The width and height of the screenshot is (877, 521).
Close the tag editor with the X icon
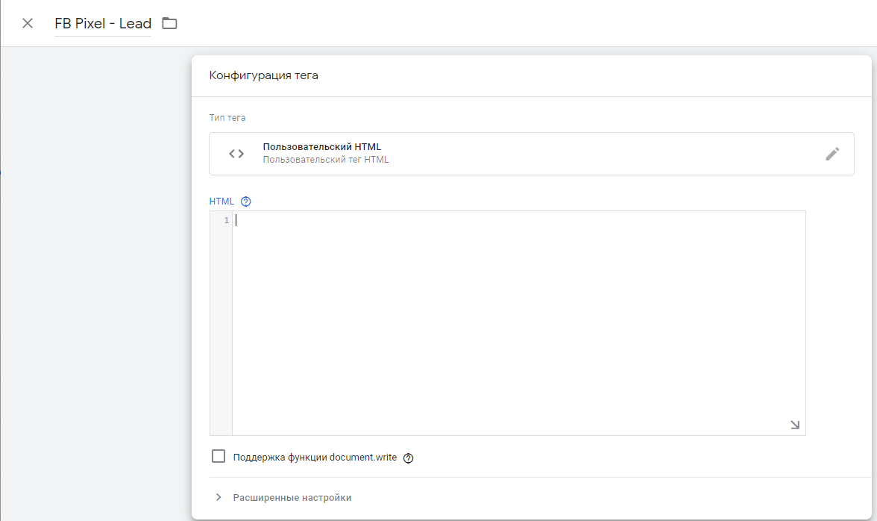(x=28, y=23)
